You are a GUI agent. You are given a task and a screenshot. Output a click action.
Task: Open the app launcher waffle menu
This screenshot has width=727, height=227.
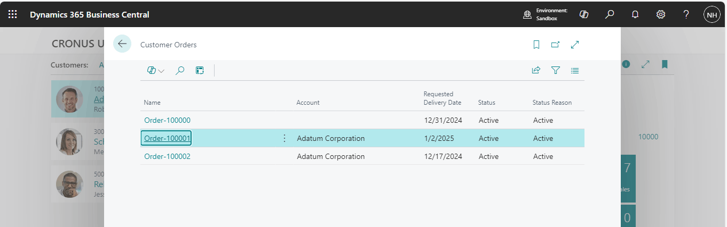point(12,14)
